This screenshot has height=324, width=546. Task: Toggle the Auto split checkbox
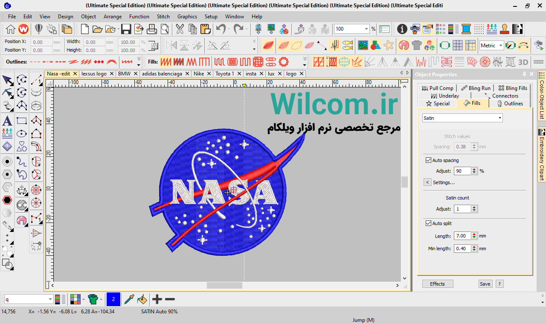(429, 223)
